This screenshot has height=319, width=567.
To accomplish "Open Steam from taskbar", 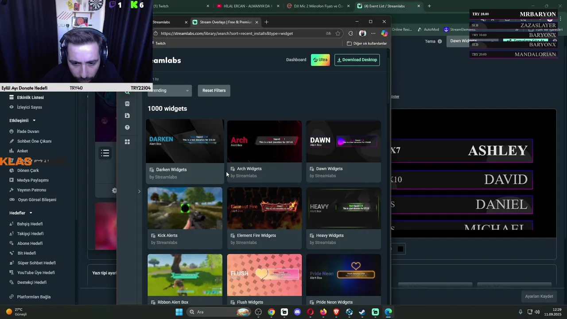I will [362, 312].
